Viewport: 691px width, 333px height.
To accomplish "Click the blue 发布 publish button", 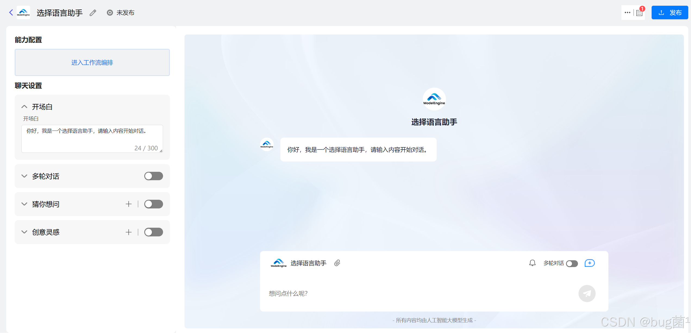I will [670, 12].
